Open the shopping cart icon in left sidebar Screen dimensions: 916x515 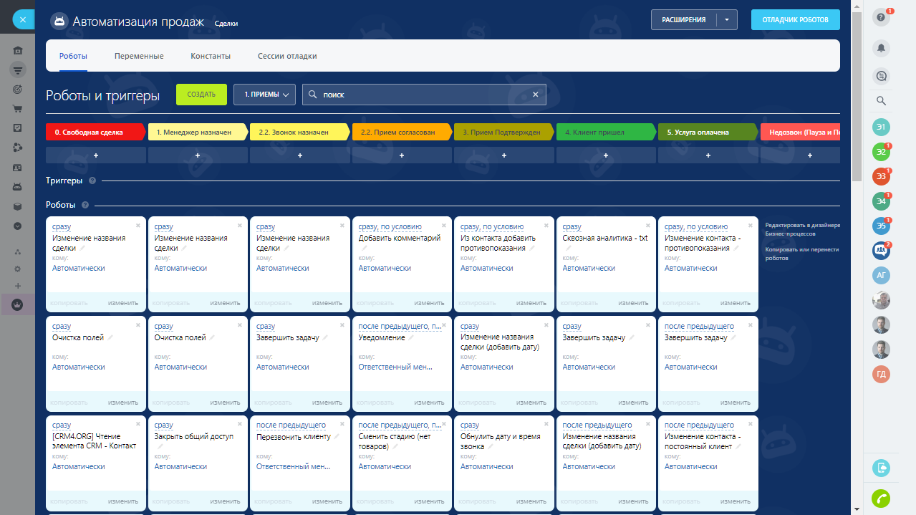pos(18,109)
